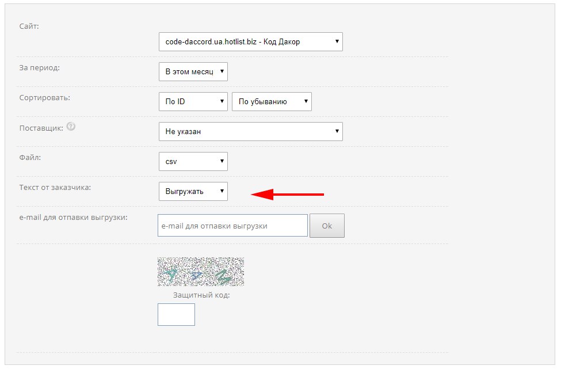Click the 'Файл:' label
Screen dimensions: 561x373
(x=30, y=157)
